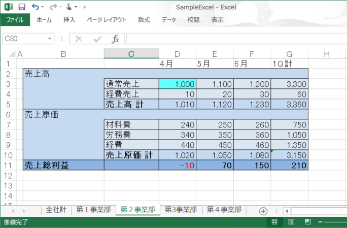This screenshot has height=228, width=347.
Task: Click the Save icon in quick access toolbar
Action: point(21,7)
